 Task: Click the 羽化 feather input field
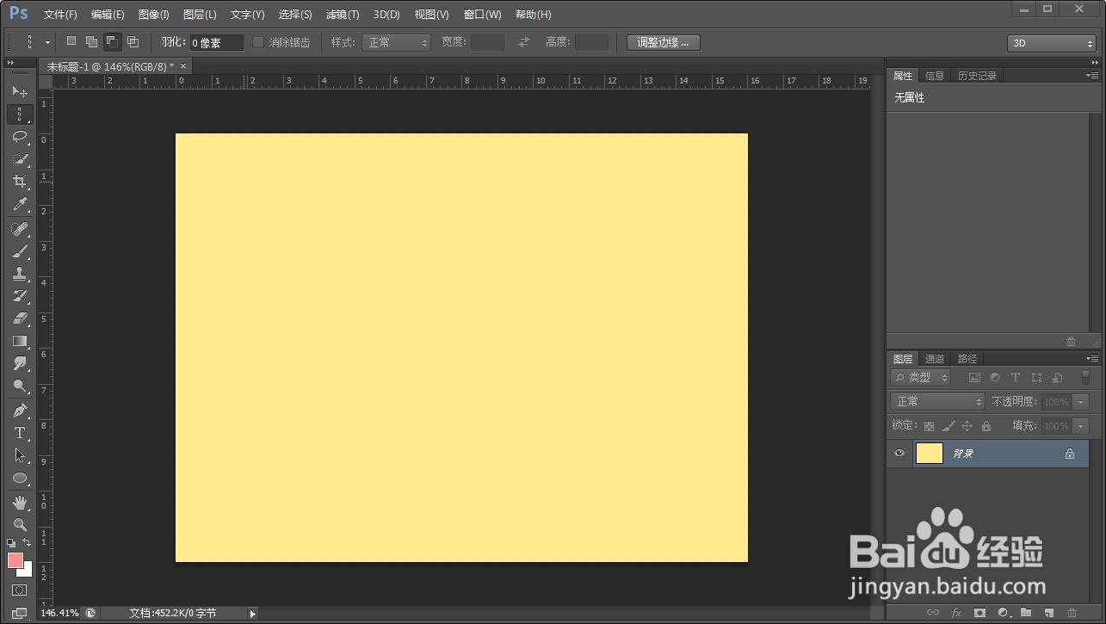pyautogui.click(x=217, y=42)
